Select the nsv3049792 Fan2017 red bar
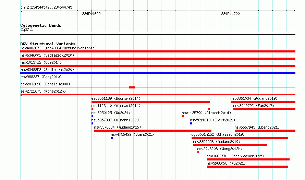Screen dimensions: 305x180 [264, 109]
